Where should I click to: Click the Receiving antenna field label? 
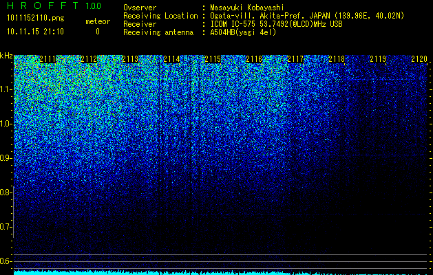[158, 32]
